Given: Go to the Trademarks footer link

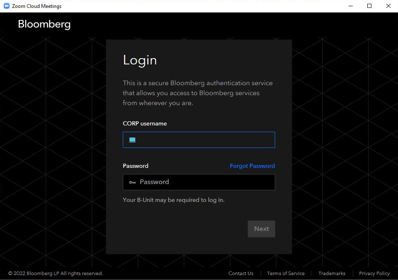Looking at the screenshot, I should click(x=332, y=273).
